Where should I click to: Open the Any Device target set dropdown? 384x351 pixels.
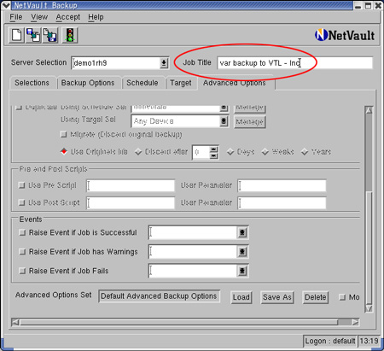(x=224, y=121)
